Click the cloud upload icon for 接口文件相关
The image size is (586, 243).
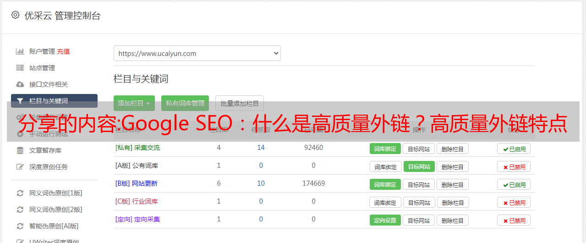[x=20, y=84]
